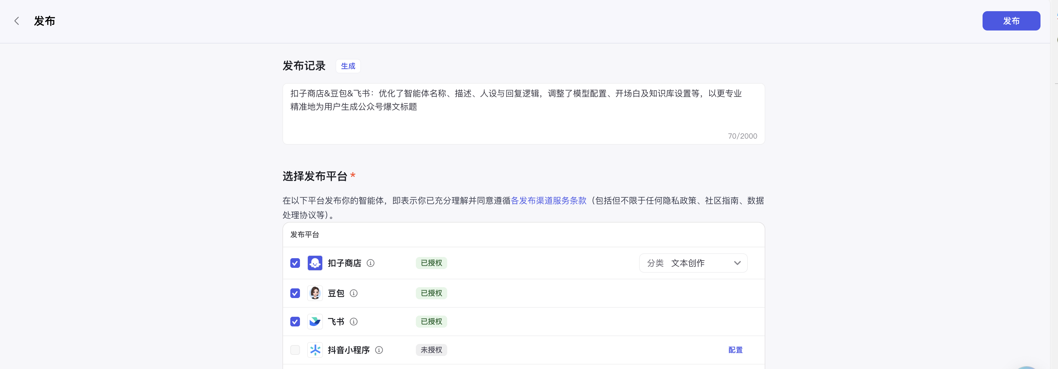Image resolution: width=1058 pixels, height=369 pixels.
Task: Click the 抖音小程序 platform name
Action: pos(349,350)
